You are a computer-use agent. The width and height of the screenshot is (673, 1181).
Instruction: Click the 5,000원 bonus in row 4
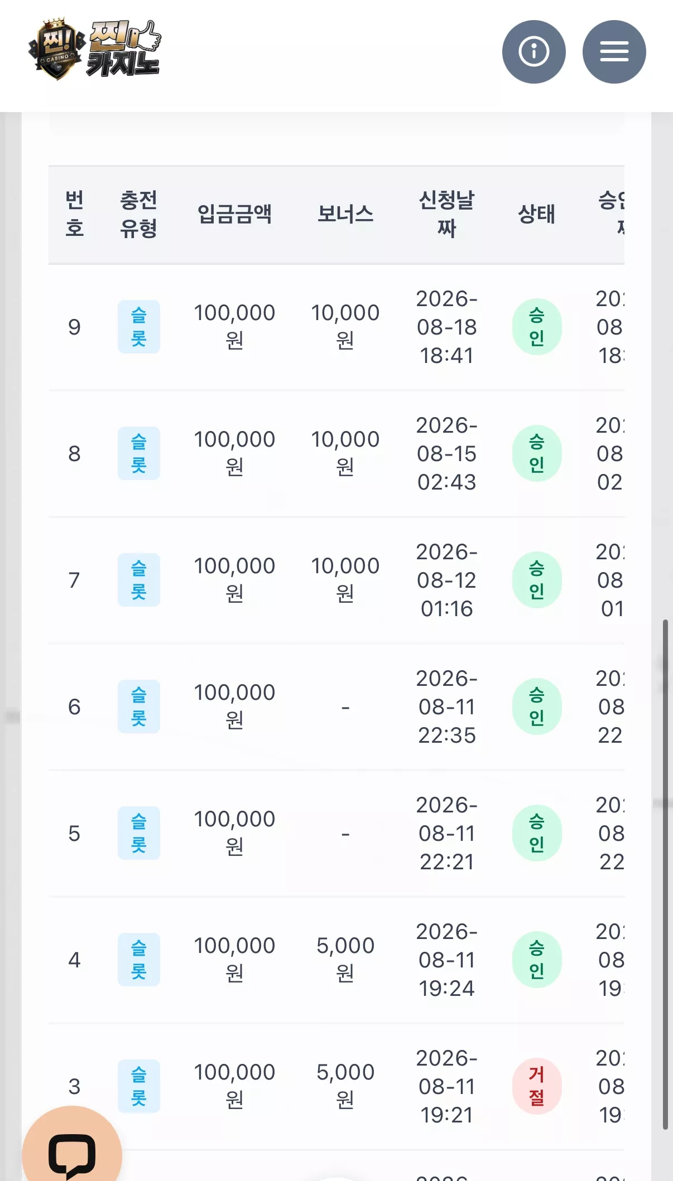coord(345,960)
